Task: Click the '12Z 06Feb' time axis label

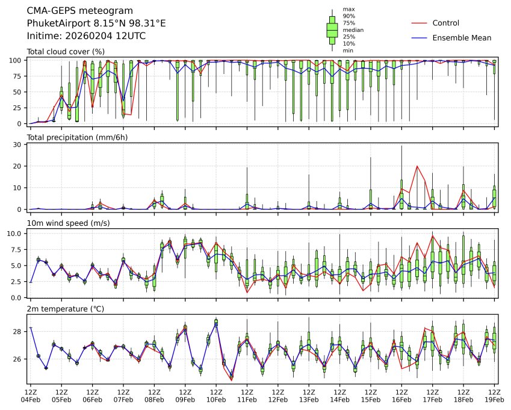Action: (93, 396)
